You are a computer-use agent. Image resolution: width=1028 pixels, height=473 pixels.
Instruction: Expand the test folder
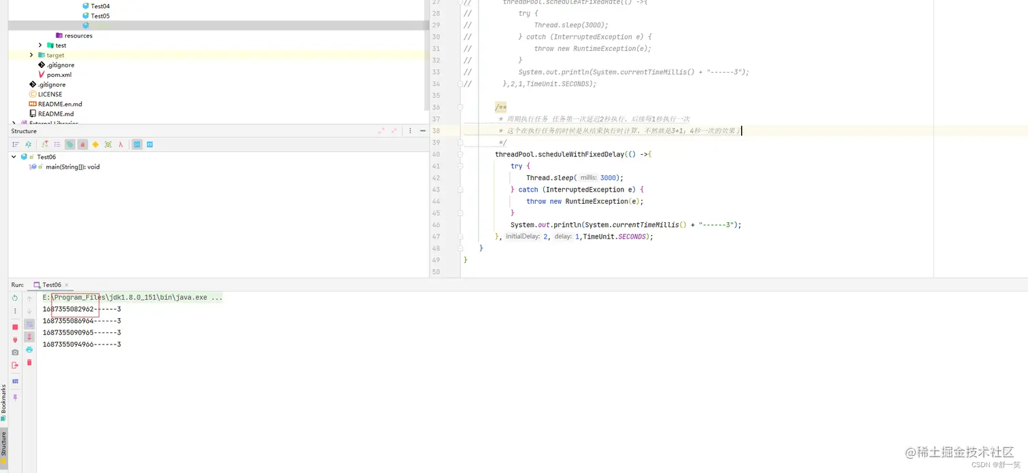41,46
